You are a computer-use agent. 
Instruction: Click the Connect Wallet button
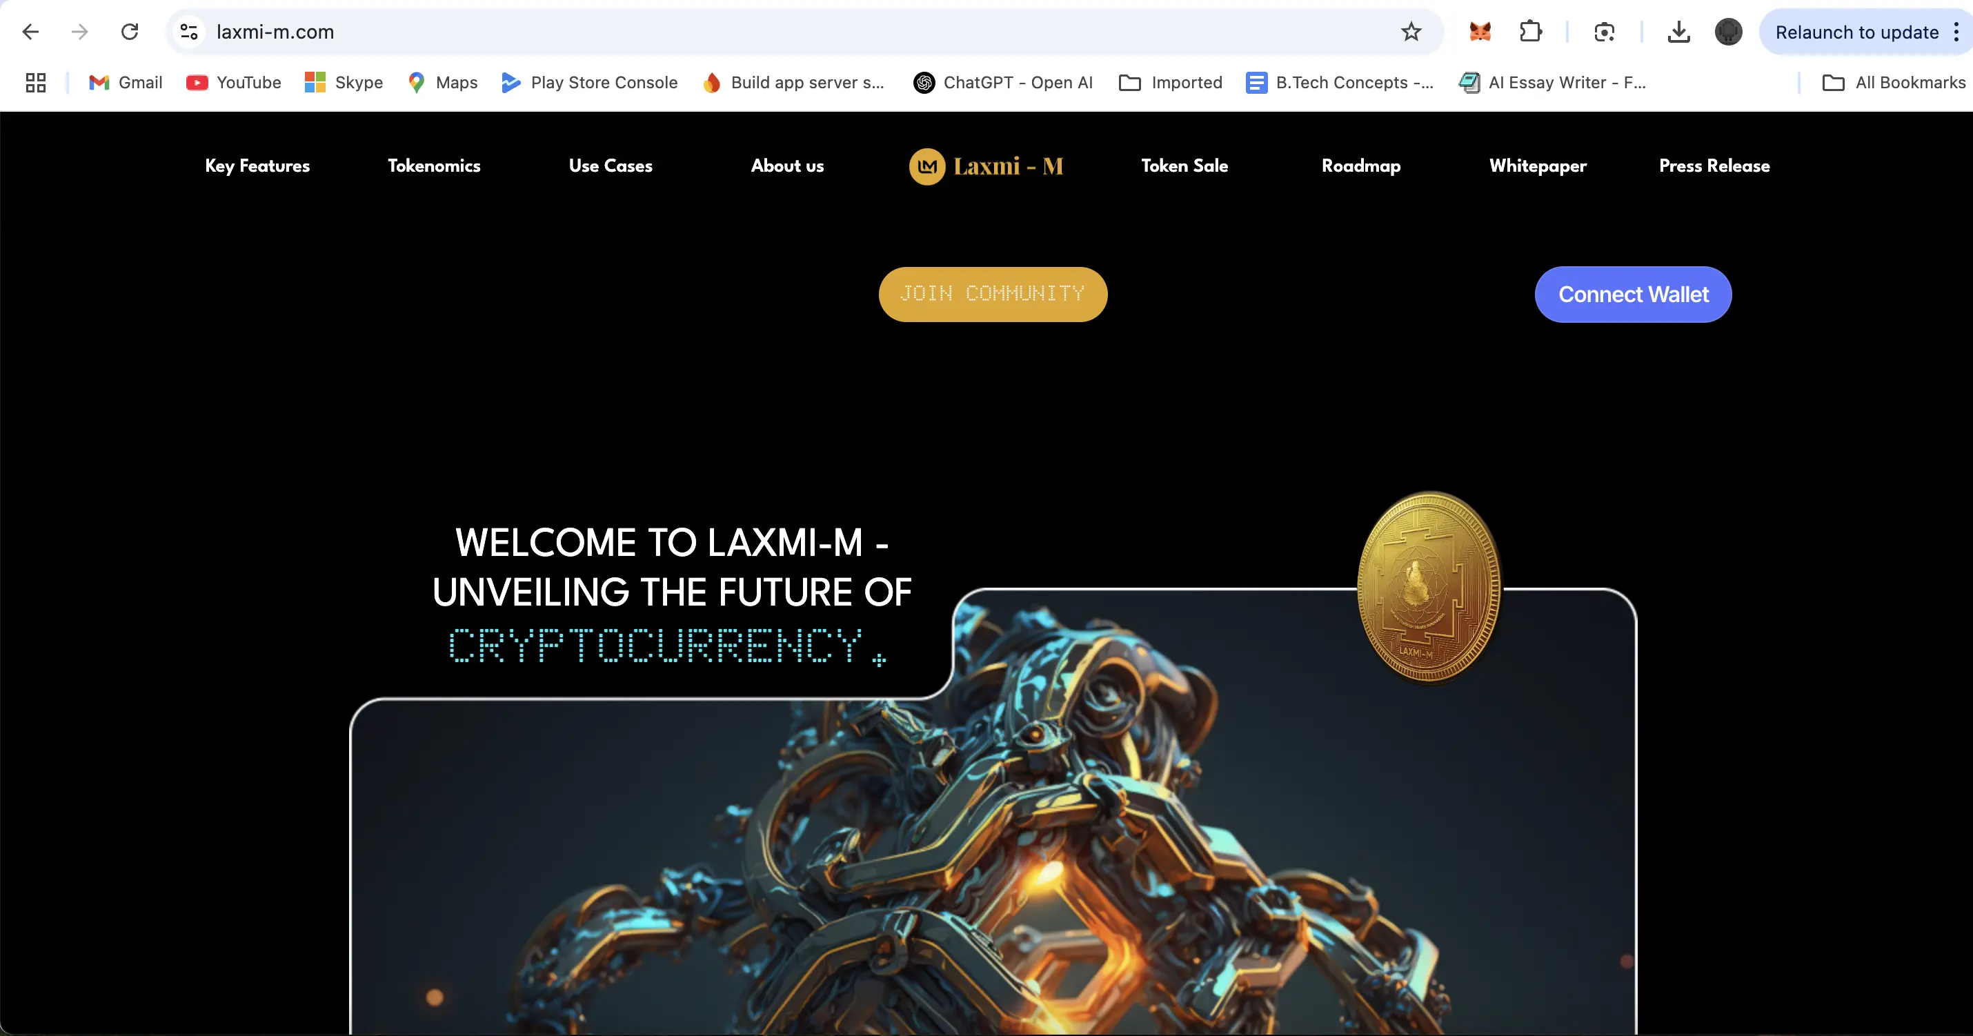coord(1633,294)
